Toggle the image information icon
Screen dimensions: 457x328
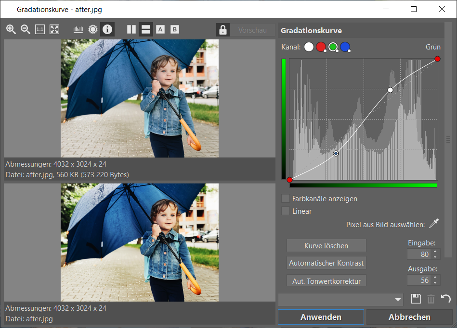click(x=107, y=29)
